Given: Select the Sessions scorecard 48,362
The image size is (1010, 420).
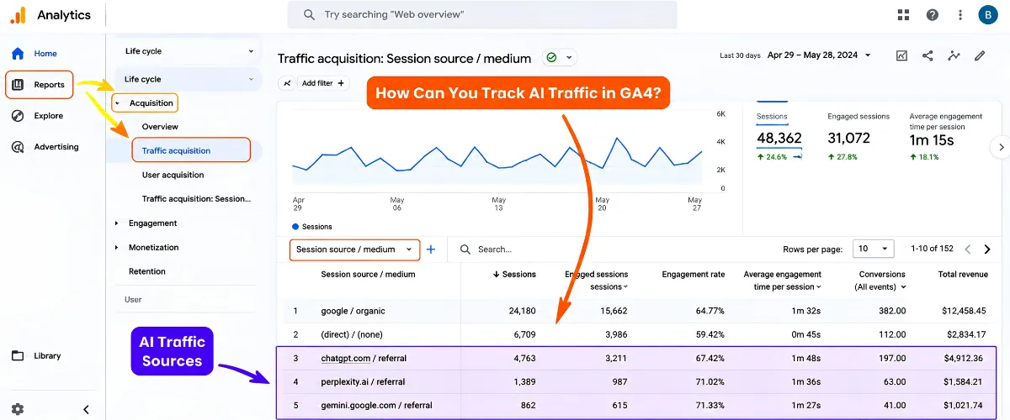Looking at the screenshot, I should 779,136.
